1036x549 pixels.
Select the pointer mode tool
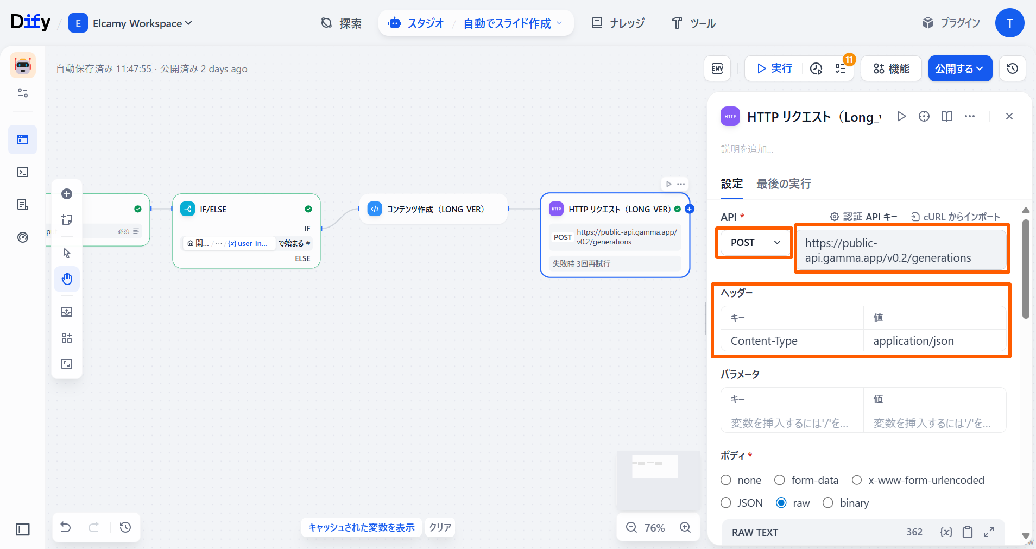tap(67, 253)
